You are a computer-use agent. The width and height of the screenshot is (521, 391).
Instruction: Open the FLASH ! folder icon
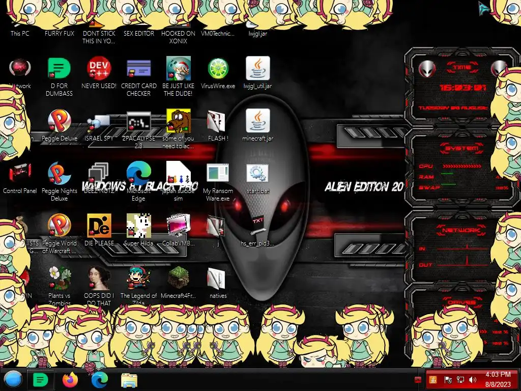tap(216, 121)
